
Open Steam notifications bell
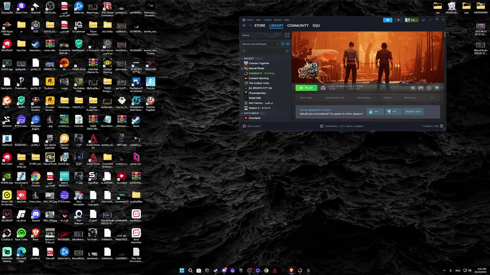pos(398,20)
